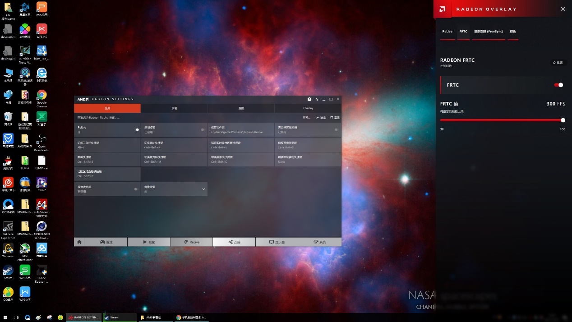Click Reset in the Radeon FRTC overlay panel

tap(558, 63)
